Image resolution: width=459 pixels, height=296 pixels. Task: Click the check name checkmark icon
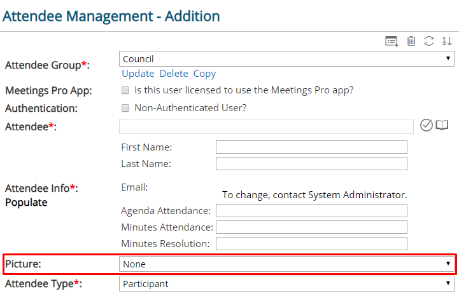[427, 125]
